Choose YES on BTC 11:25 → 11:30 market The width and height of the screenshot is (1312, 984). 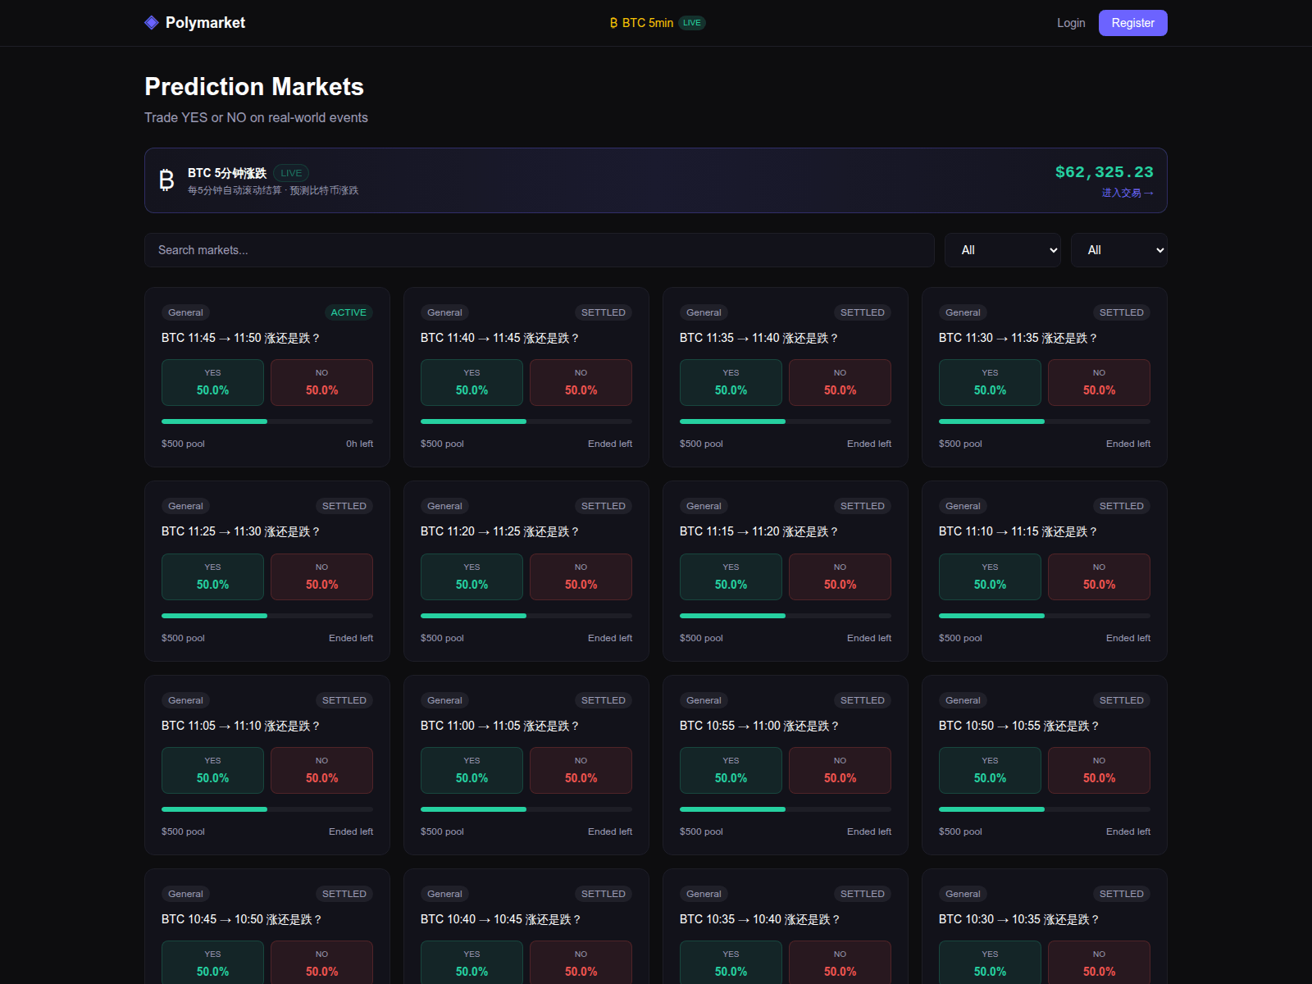tap(212, 576)
